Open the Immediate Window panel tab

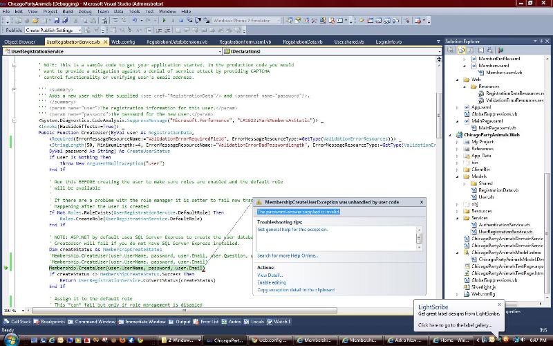click(142, 322)
